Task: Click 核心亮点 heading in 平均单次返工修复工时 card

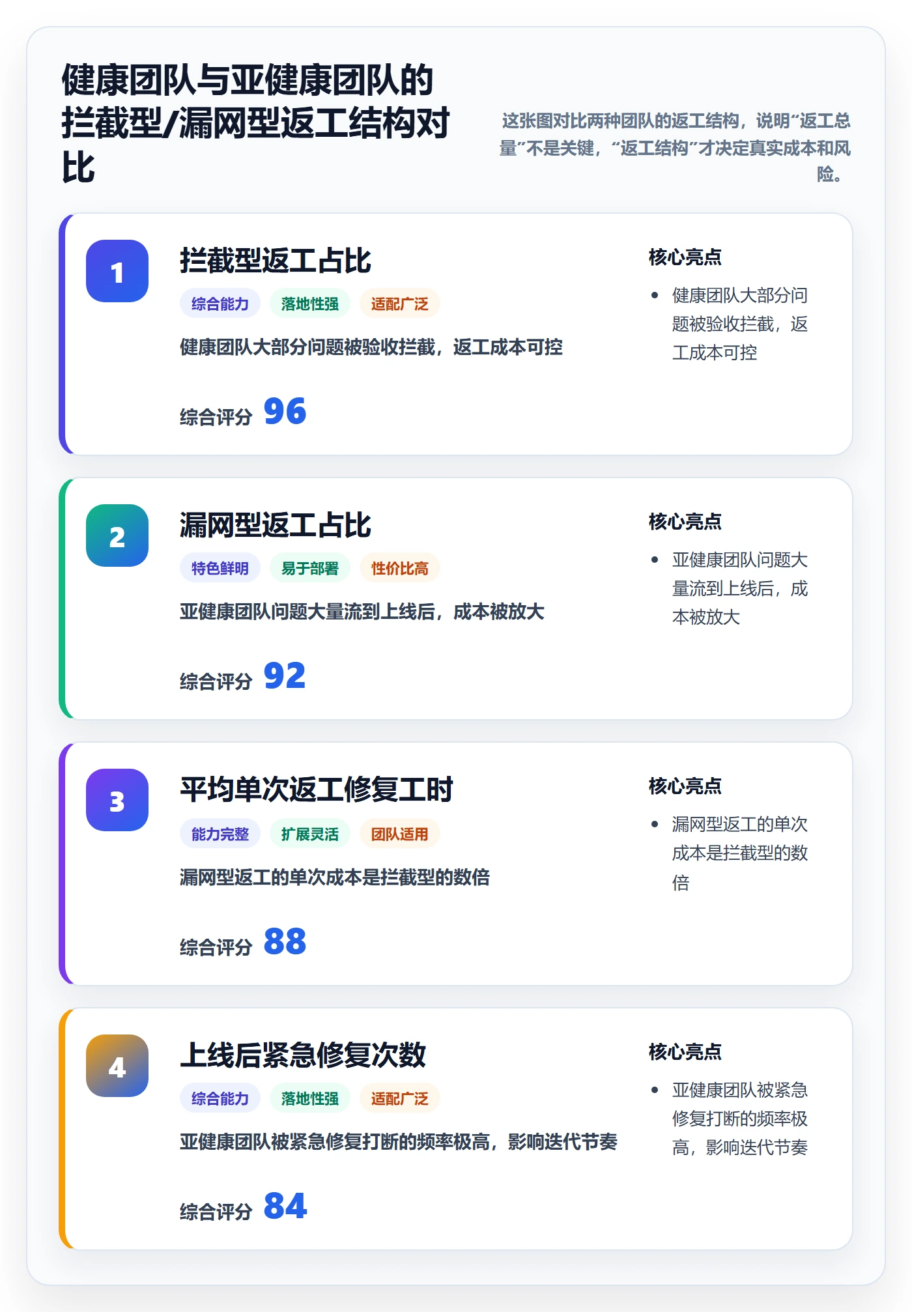Action: (x=685, y=786)
